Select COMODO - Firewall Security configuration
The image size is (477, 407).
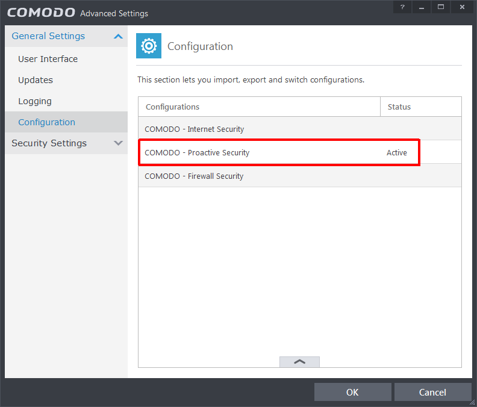(300, 176)
